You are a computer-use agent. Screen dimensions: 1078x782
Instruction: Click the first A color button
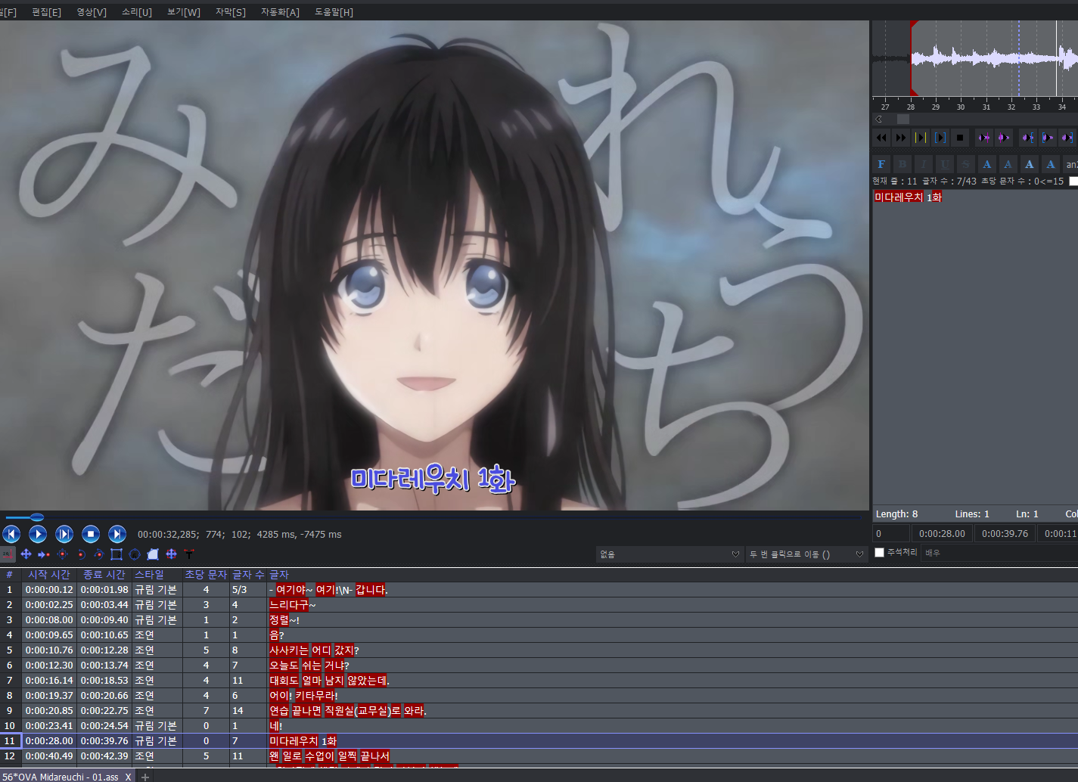[x=987, y=164]
